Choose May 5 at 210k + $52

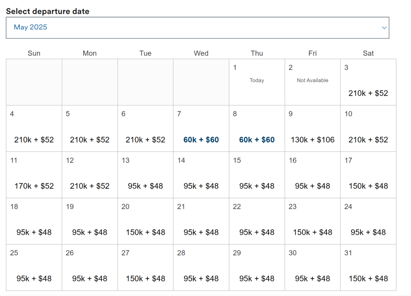click(x=90, y=128)
